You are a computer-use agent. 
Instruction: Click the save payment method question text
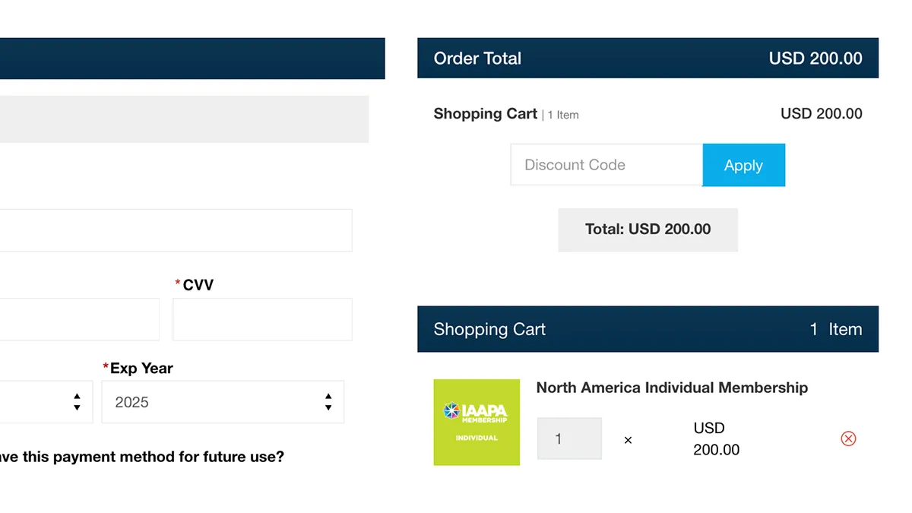(142, 457)
